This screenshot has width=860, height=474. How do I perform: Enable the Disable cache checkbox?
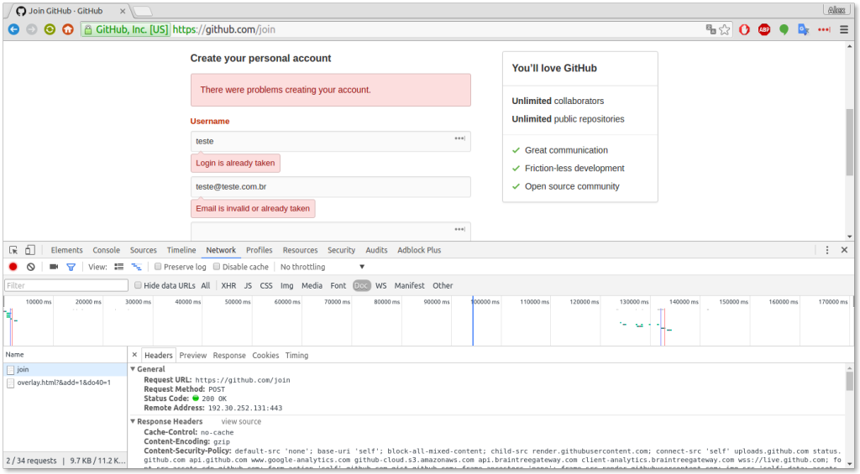pos(217,266)
